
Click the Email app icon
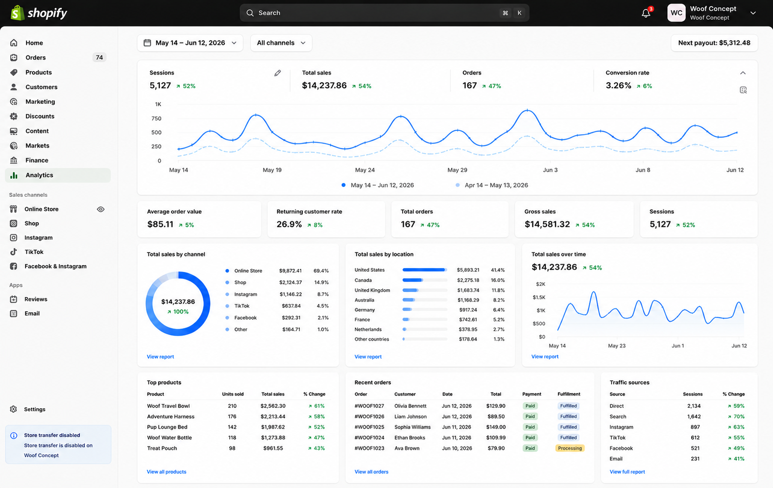[14, 313]
